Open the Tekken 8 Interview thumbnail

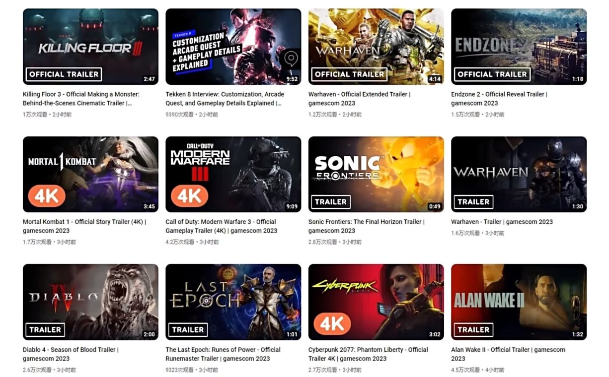233,47
